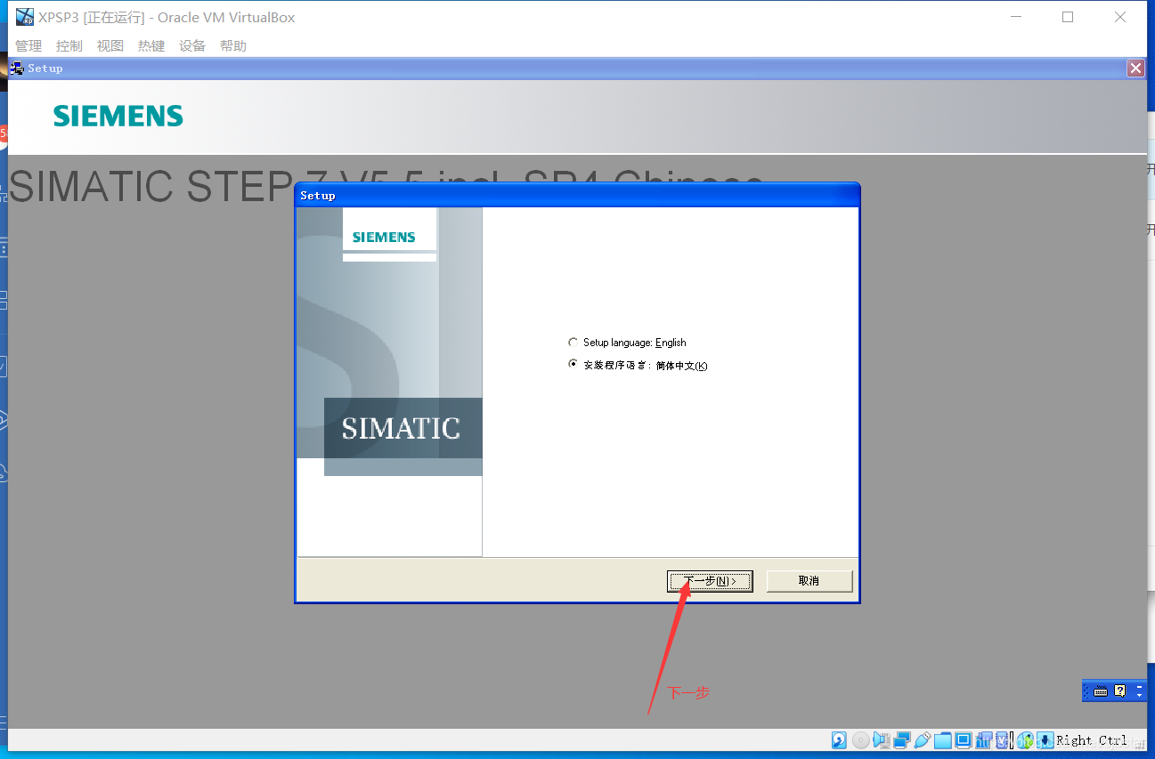
Task: Click the recording status icon
Action: point(983,740)
